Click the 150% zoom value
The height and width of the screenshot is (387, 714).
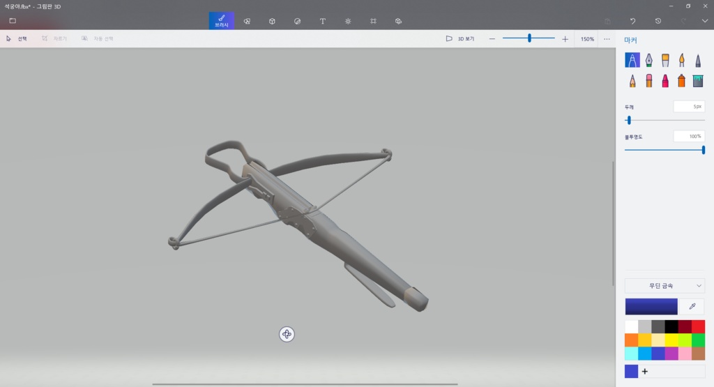(x=587, y=39)
